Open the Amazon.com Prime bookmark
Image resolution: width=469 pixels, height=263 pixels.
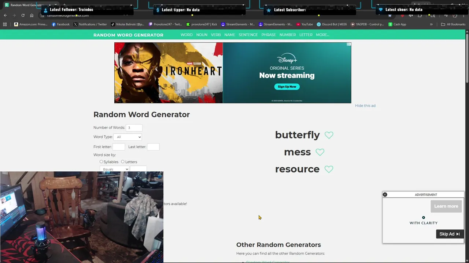point(31,24)
